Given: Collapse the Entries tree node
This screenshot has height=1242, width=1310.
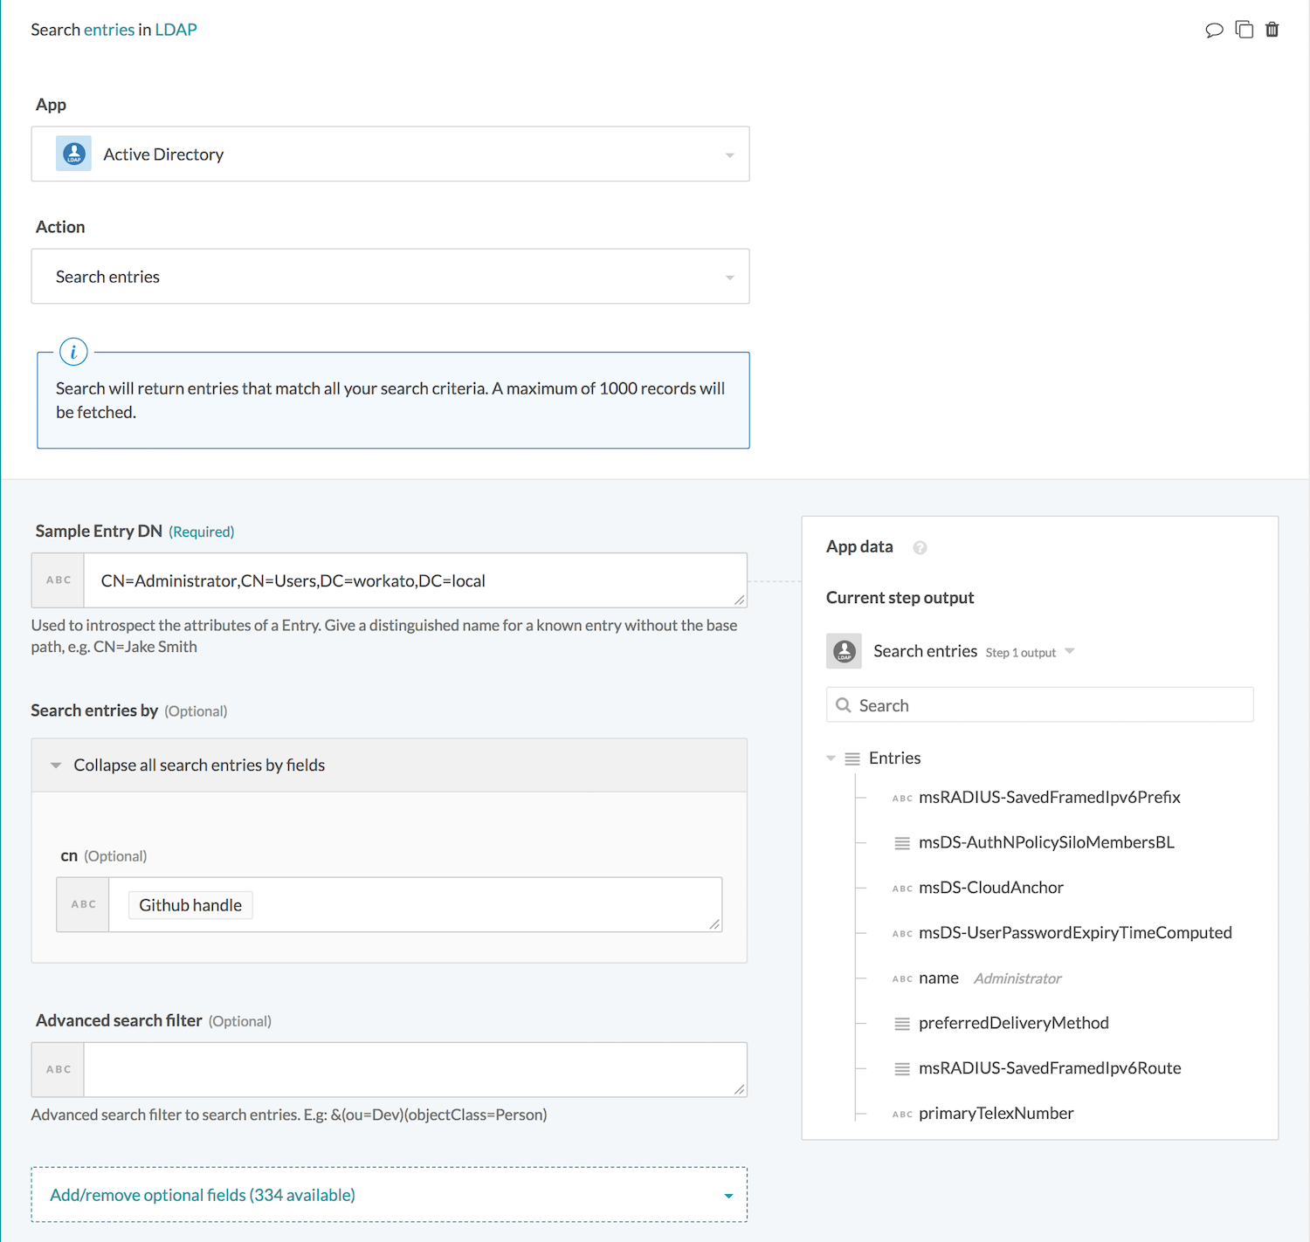Looking at the screenshot, I should (x=830, y=758).
